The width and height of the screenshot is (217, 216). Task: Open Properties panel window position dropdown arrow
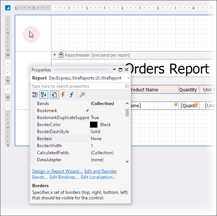(x=114, y=70)
